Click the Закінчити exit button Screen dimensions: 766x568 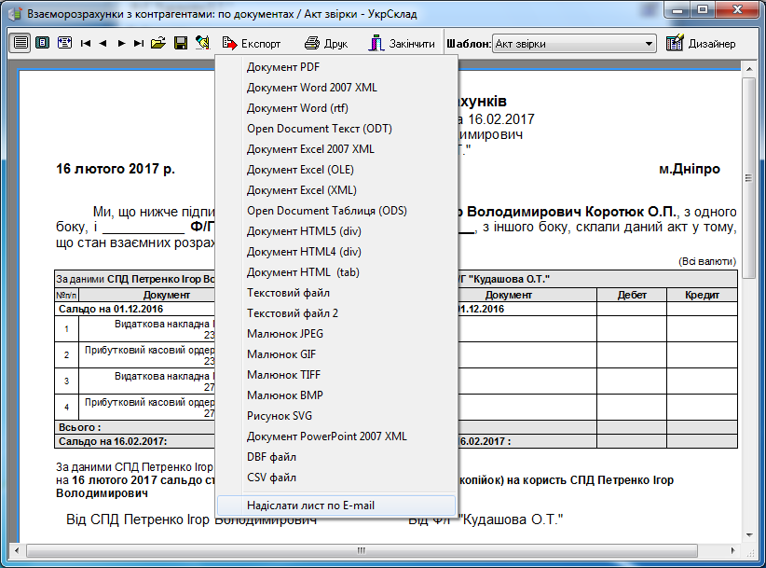click(401, 44)
